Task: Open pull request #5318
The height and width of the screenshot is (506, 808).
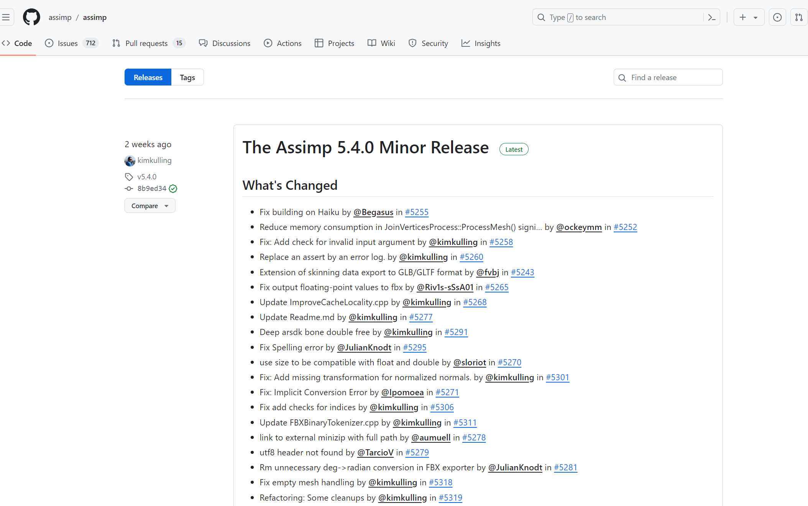Action: coord(440,482)
